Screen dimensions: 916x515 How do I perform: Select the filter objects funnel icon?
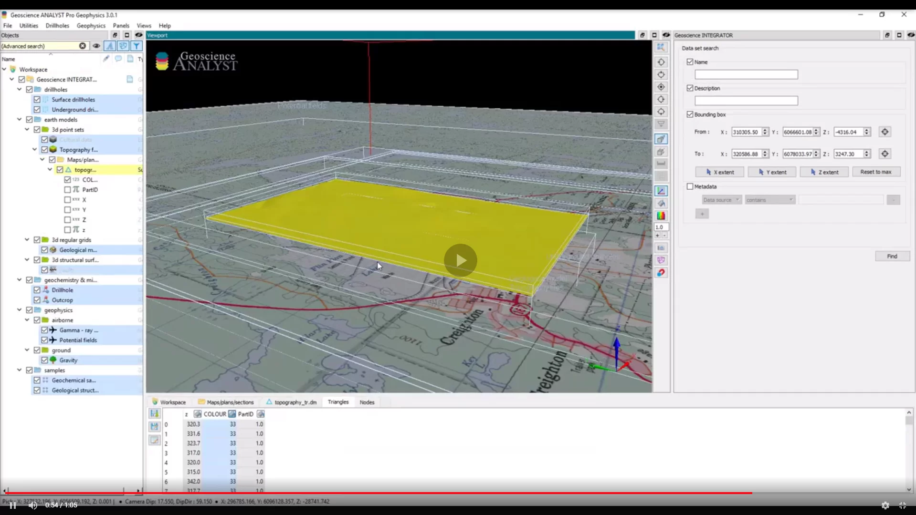(137, 46)
